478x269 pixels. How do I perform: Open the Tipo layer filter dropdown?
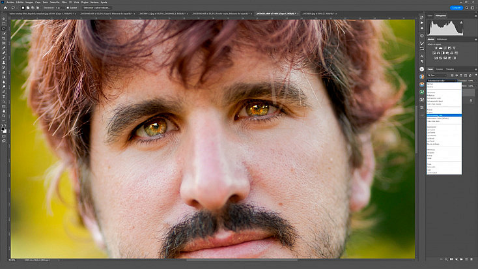(x=437, y=76)
